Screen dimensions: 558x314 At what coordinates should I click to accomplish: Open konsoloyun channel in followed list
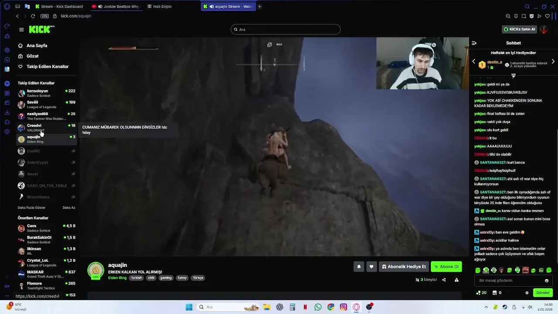[x=47, y=93]
